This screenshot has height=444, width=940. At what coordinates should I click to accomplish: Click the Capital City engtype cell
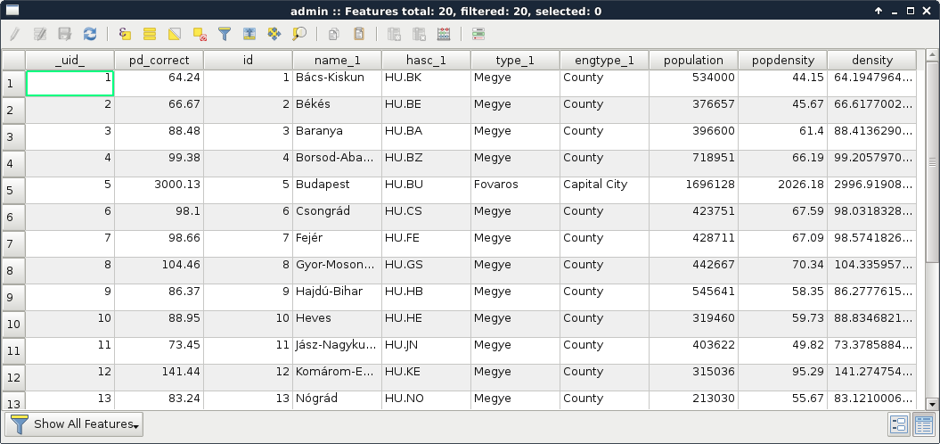tap(604, 190)
